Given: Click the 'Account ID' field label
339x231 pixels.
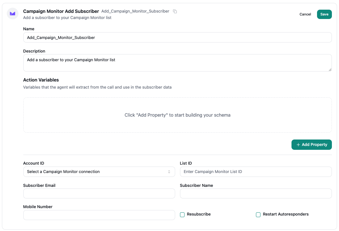Looking at the screenshot, I should click(x=34, y=163).
